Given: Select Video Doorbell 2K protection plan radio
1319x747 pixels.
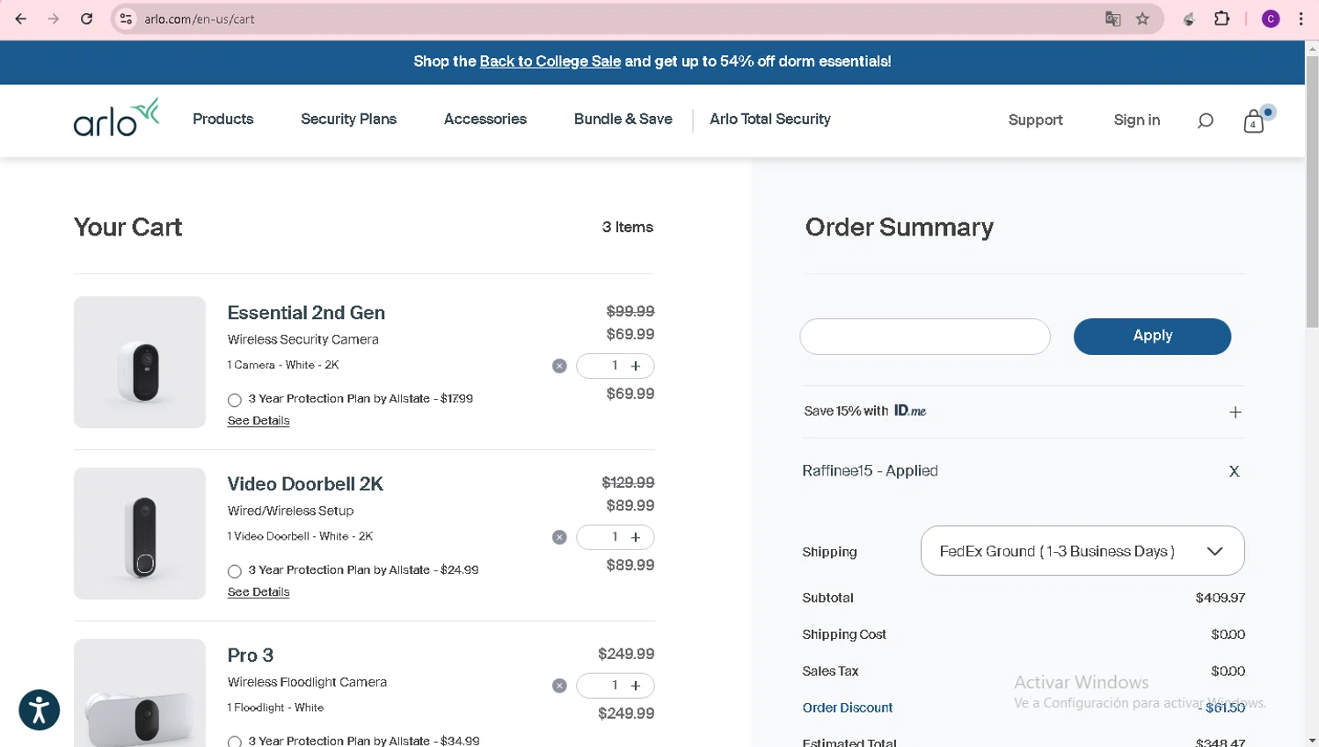Looking at the screenshot, I should (x=235, y=571).
